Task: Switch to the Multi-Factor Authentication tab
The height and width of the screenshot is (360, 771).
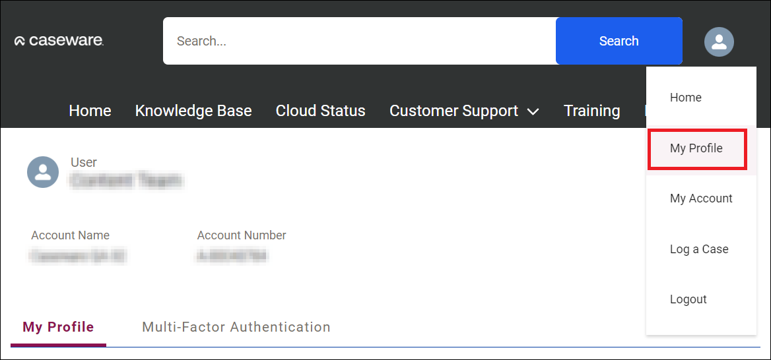Action: pyautogui.click(x=236, y=327)
